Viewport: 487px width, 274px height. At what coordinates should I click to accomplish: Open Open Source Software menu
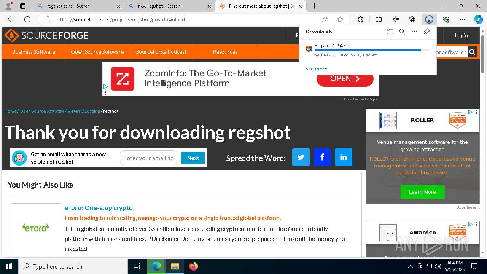(x=97, y=52)
